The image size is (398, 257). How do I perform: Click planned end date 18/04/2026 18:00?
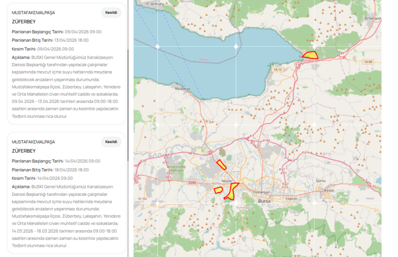pos(71,170)
